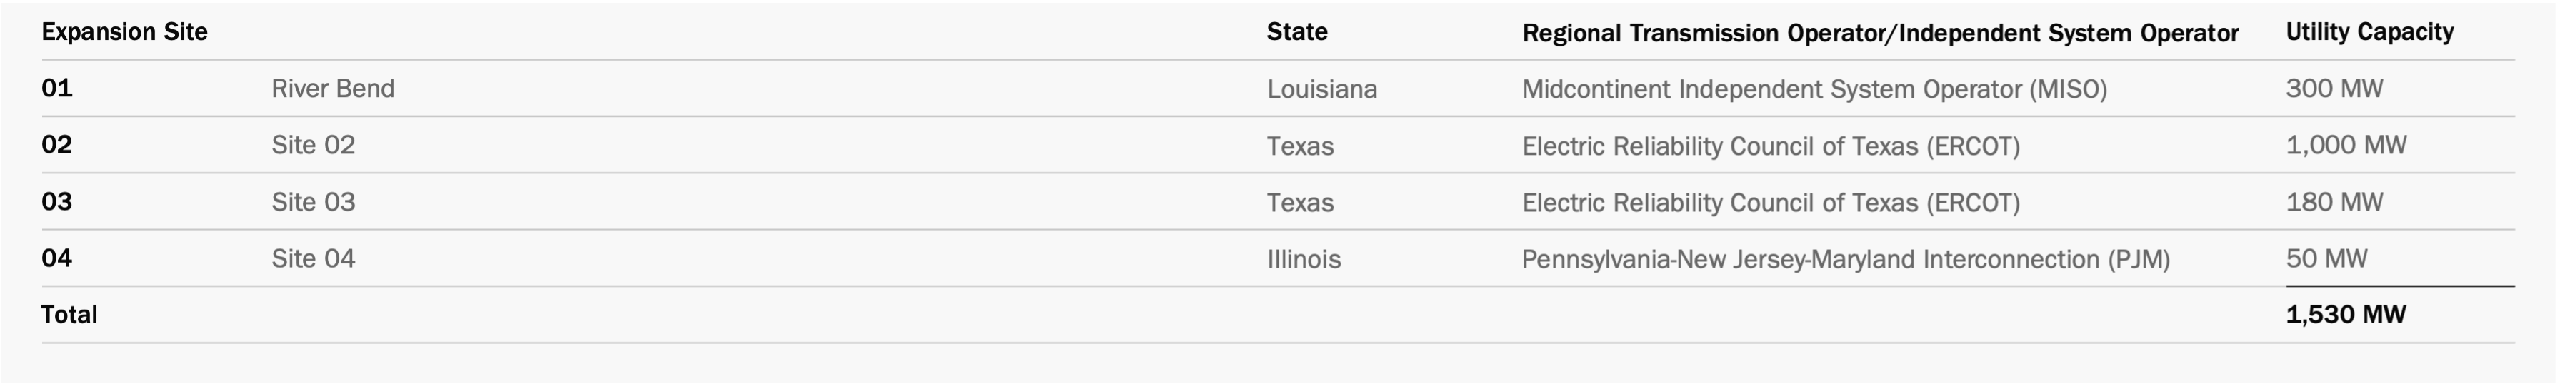Click the 50 MW capacity value
The height and width of the screenshot is (389, 2560).
pos(2326,258)
